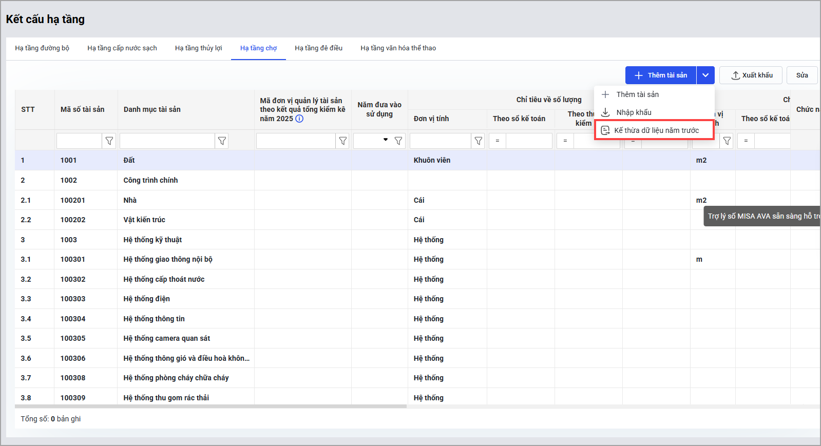Click info icon next to năm 2025
Screen dimensions: 821x446
(299, 119)
